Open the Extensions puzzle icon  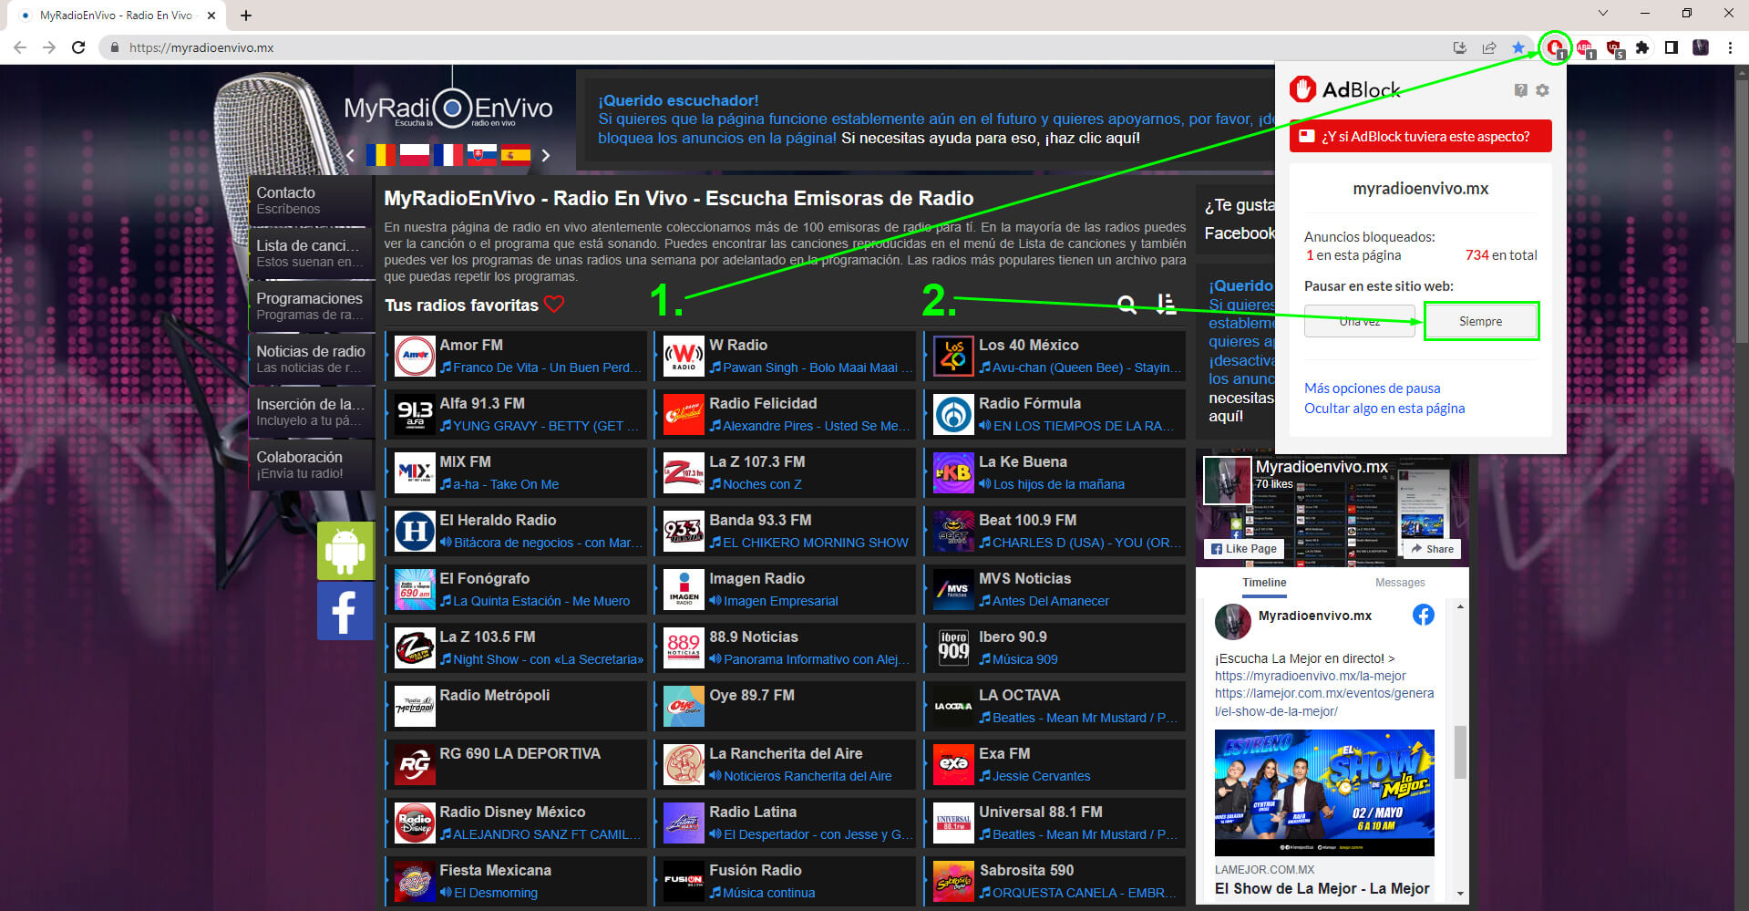point(1642,47)
